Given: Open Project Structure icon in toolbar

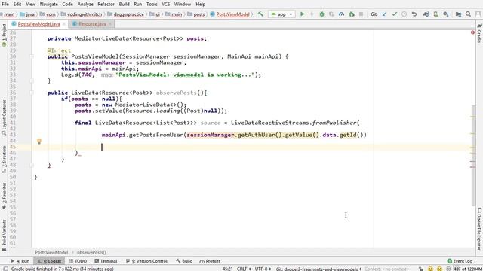Looking at the screenshot, I should [458, 14].
